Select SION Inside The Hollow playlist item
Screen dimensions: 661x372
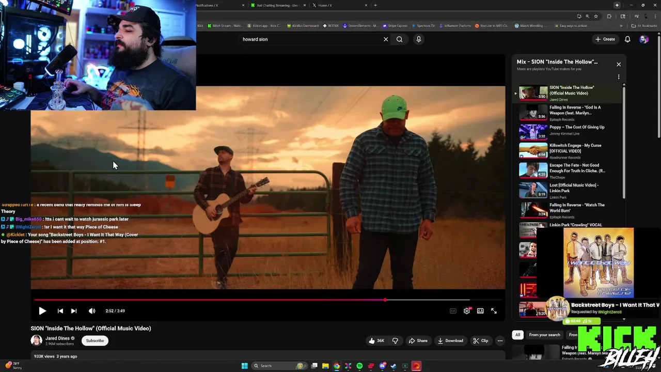point(568,93)
